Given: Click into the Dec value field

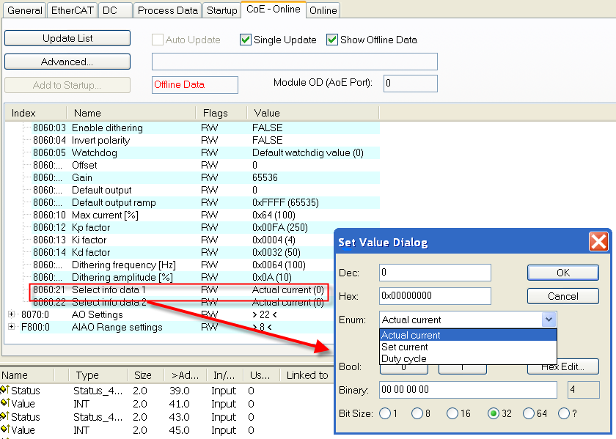Looking at the screenshot, I should (x=435, y=273).
